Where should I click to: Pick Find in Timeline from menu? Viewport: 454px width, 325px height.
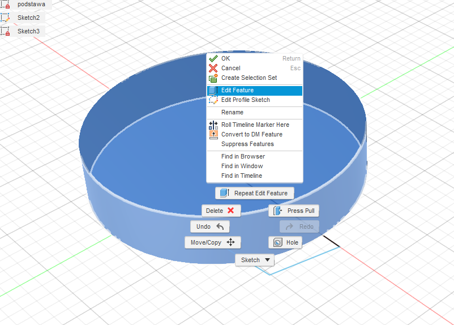(x=242, y=176)
